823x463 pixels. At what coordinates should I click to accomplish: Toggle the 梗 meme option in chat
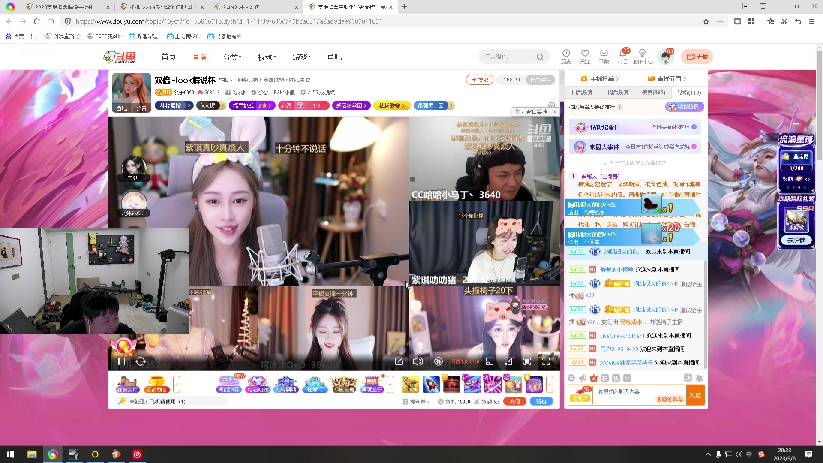(x=616, y=378)
